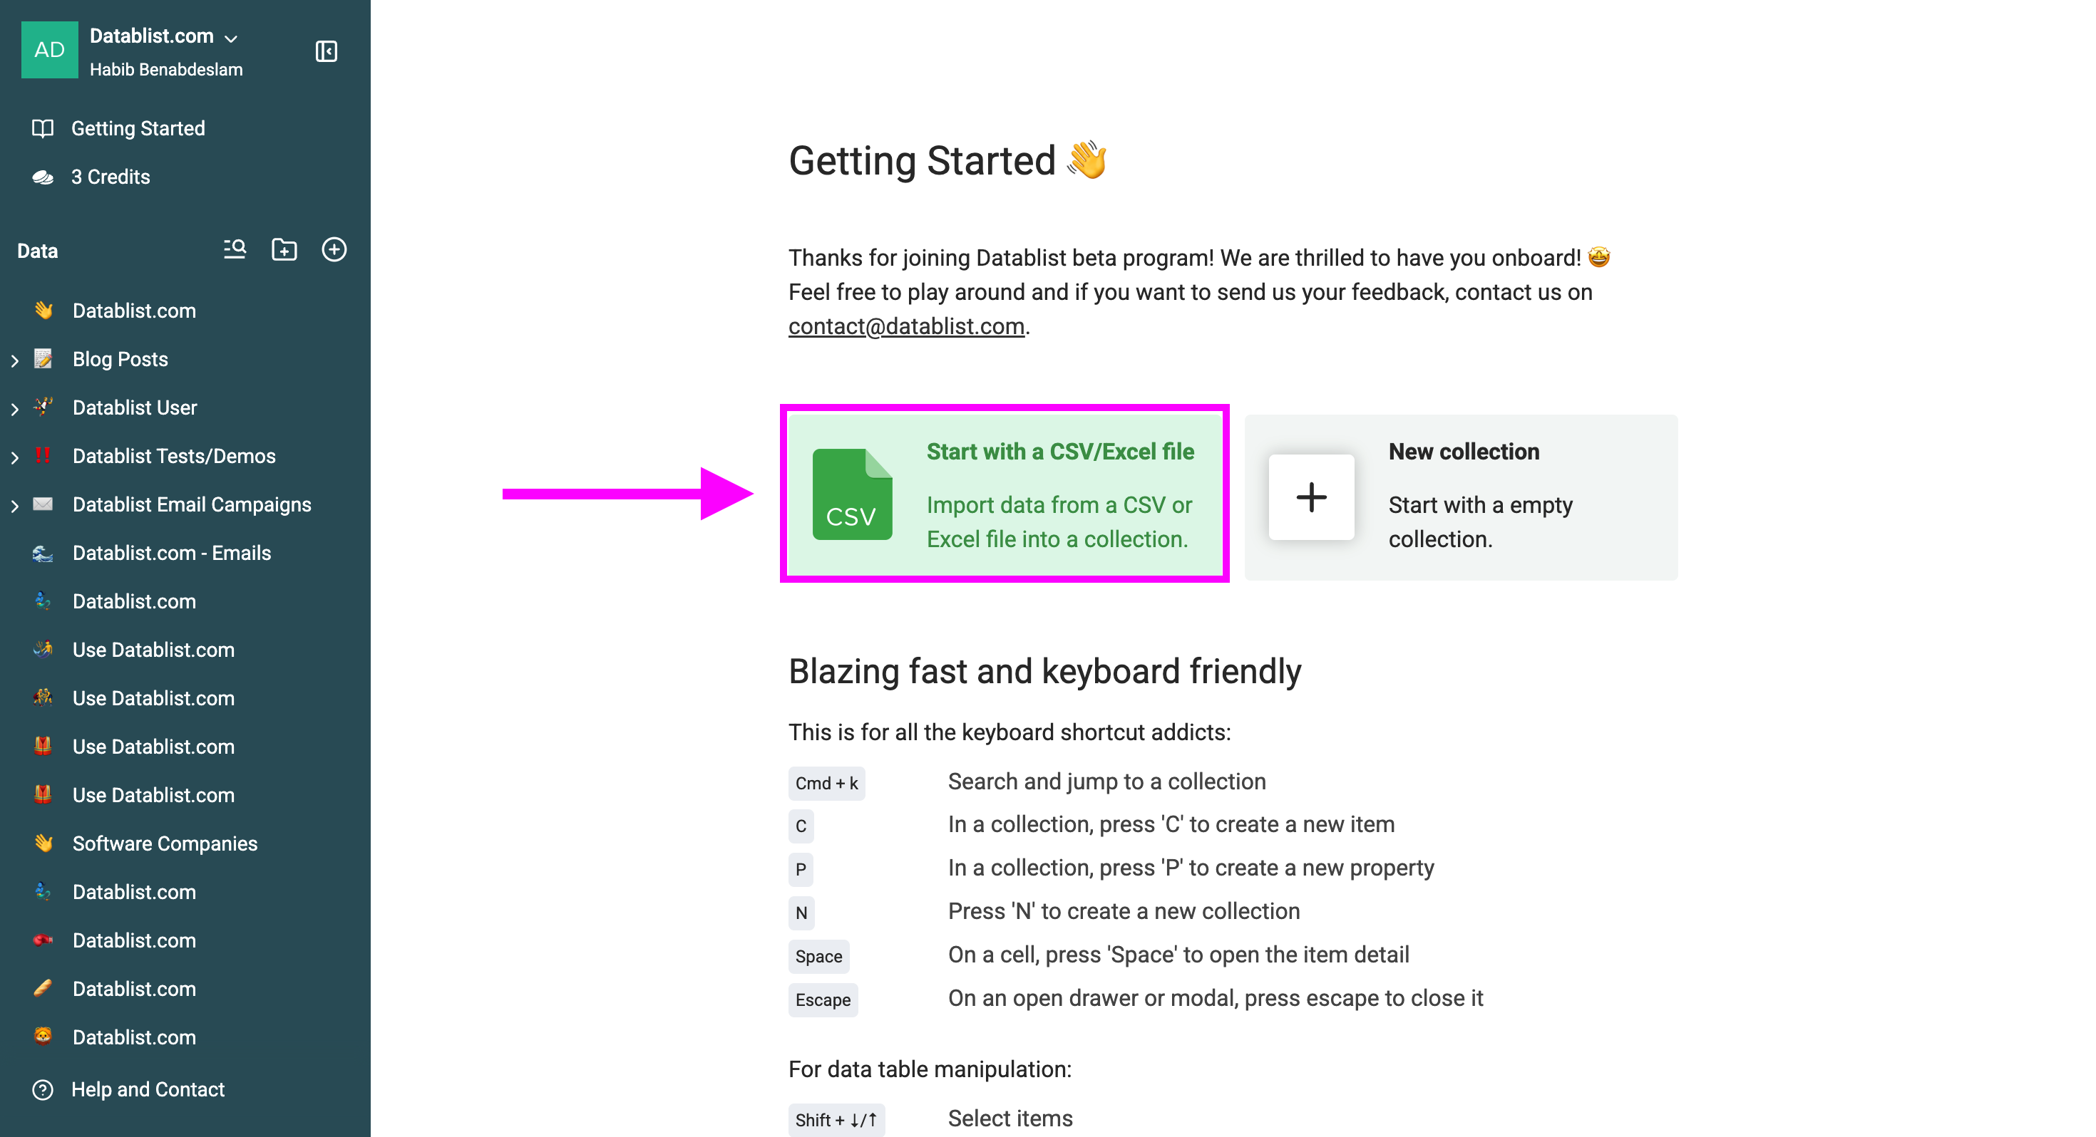Open the Datablist.com workspace dropdown

[x=163, y=36]
